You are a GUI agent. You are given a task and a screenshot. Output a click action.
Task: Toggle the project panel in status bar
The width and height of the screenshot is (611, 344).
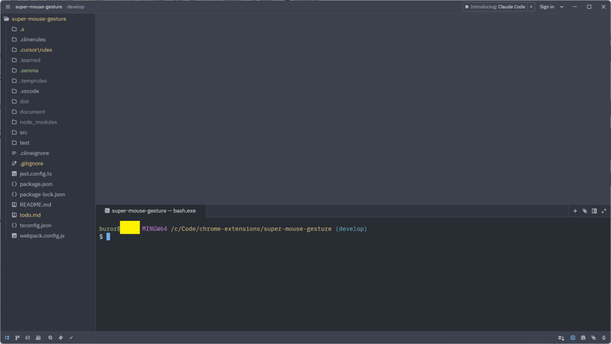pos(7,337)
